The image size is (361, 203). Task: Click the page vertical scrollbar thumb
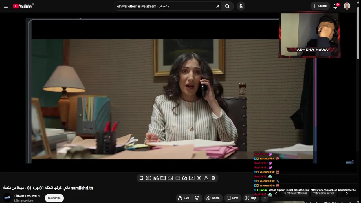358,32
